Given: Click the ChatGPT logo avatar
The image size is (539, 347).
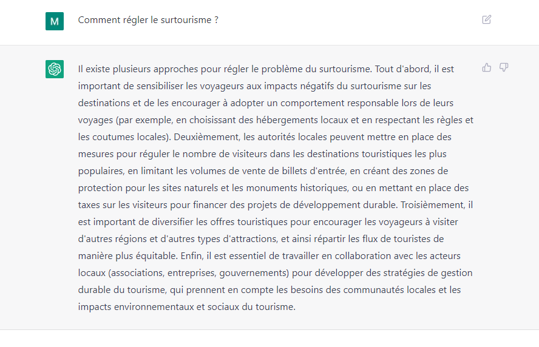Looking at the screenshot, I should point(55,69).
